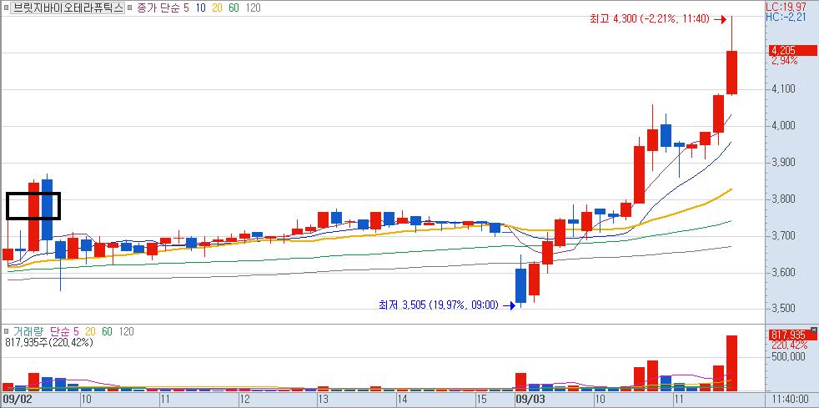Click the 15 hour mark on the time axis

coord(481,400)
